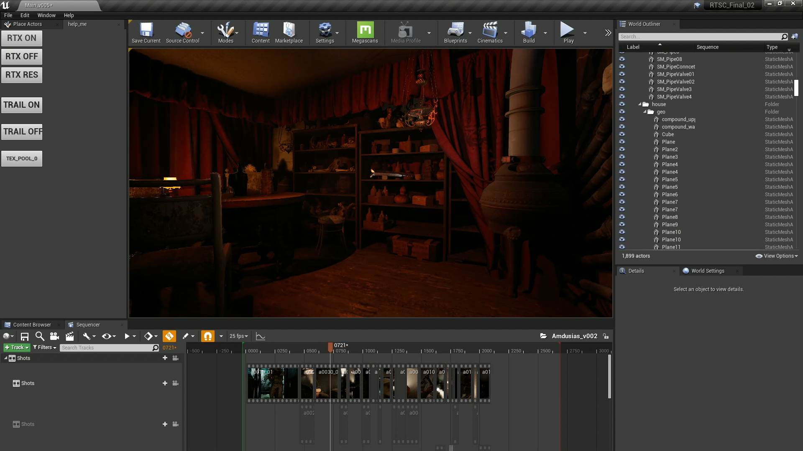The width and height of the screenshot is (803, 451).
Task: Click the RTX ON button
Action: click(x=22, y=38)
